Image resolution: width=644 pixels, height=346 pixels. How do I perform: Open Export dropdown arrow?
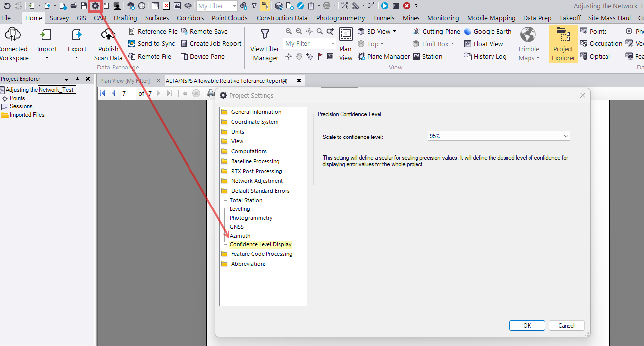76,58
